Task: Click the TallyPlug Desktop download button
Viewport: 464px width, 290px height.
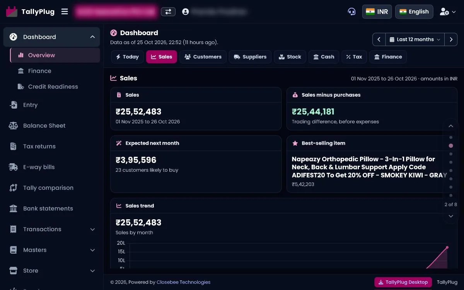Action: (403, 282)
